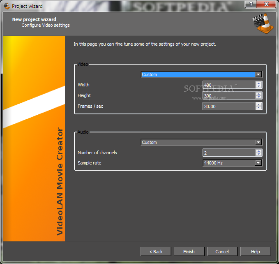Viewport: 279px width, 264px height.
Task: Increase the Width with up arrow
Action: coord(259,83)
